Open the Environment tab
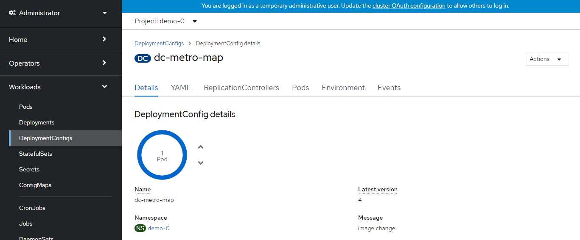 click(343, 88)
